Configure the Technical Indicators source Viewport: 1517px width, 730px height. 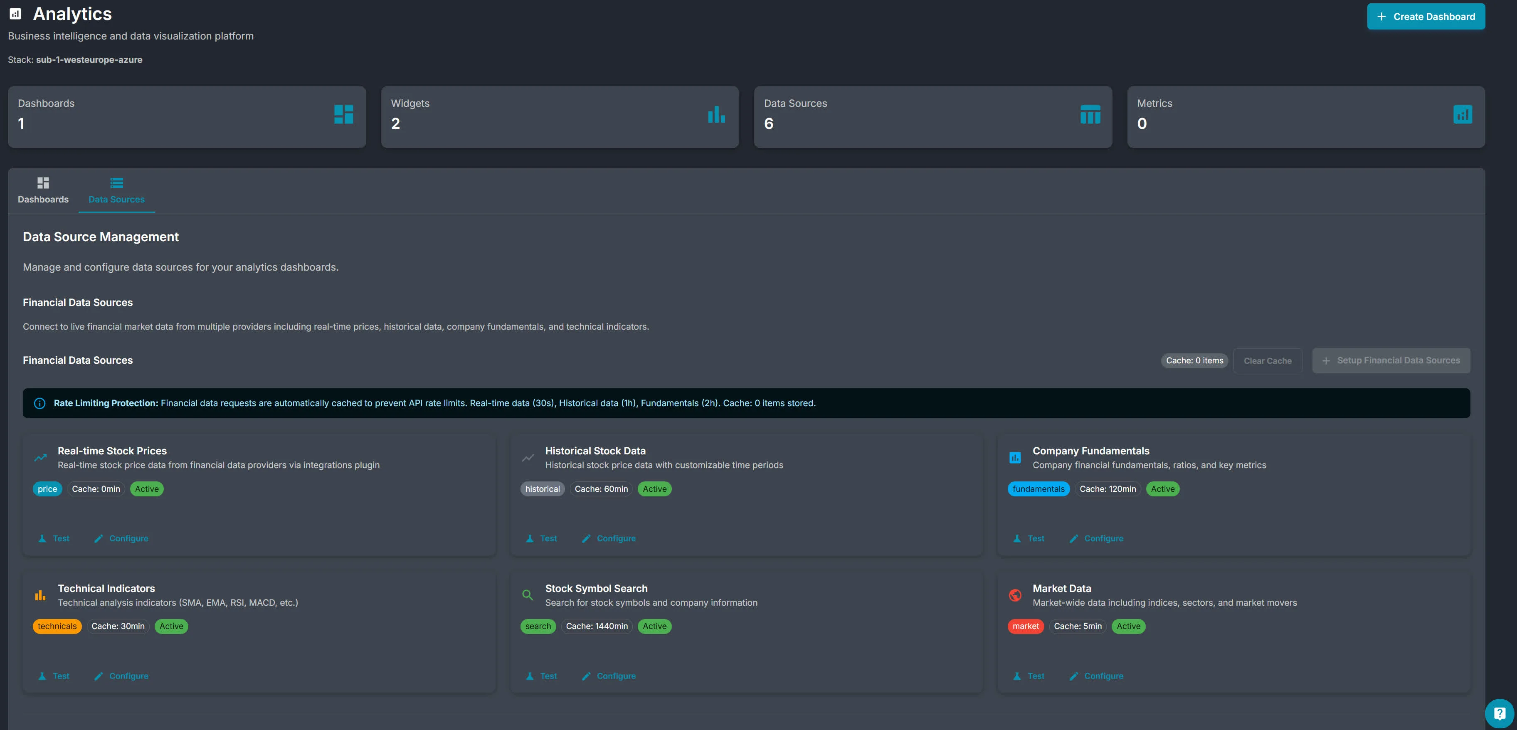(121, 676)
